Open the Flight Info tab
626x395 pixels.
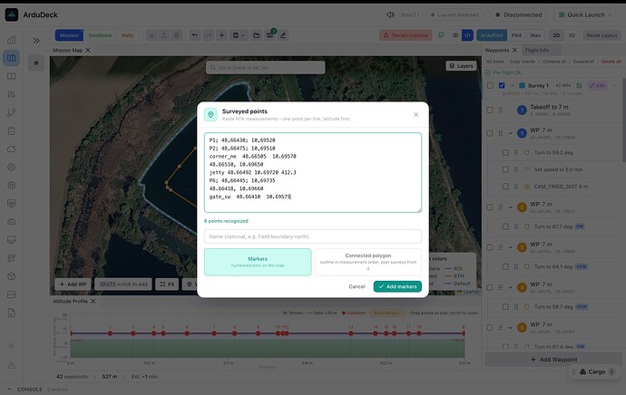pos(537,50)
